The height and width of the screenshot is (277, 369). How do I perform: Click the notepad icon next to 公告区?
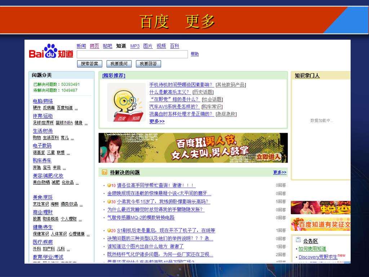(298, 240)
